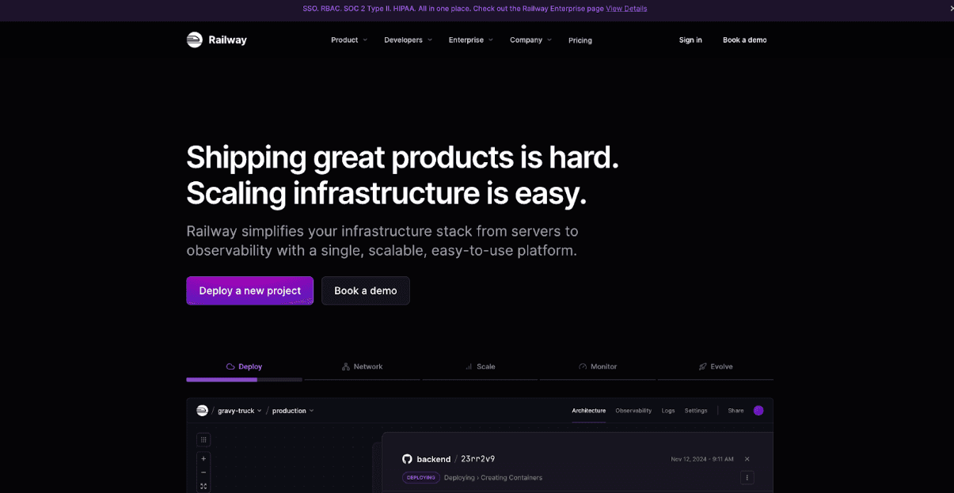Close the backend deployment panel

(x=747, y=459)
